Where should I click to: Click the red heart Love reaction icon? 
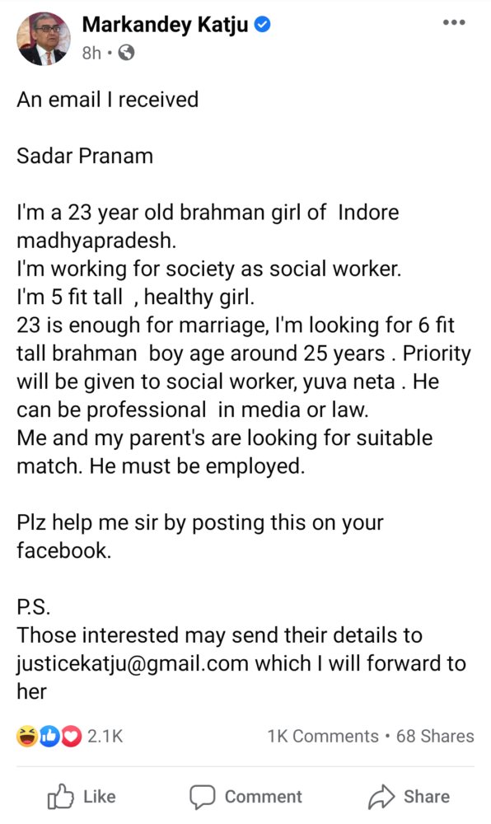point(72,736)
